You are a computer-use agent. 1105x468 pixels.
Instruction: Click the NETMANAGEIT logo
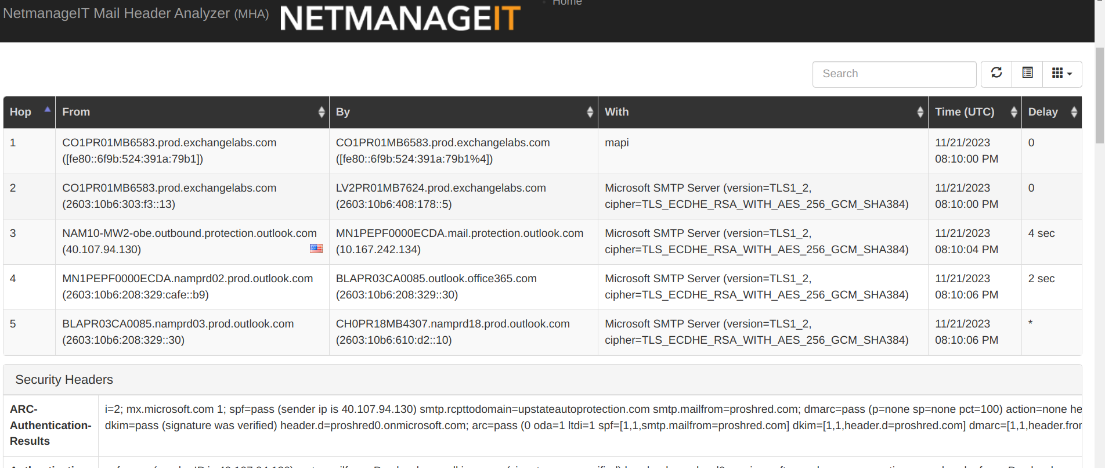(400, 19)
